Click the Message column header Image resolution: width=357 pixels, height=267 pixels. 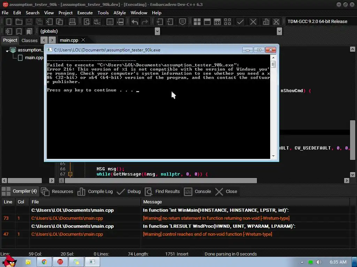click(x=245, y=202)
